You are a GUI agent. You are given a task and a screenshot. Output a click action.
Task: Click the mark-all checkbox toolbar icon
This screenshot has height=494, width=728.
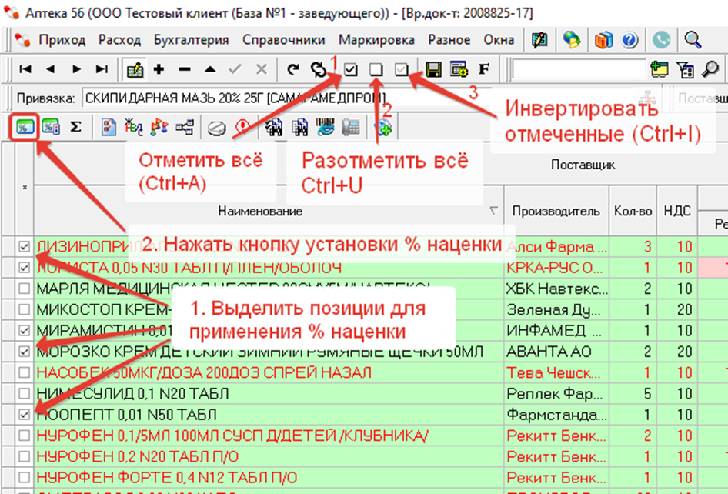point(351,70)
